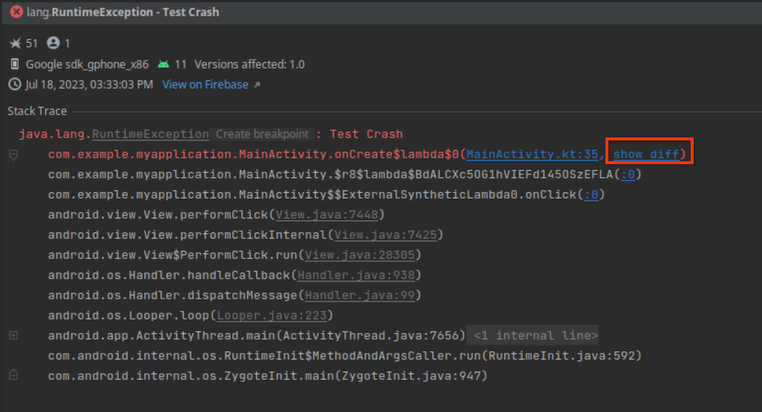Click the 'show diff' button
This screenshot has height=412, width=762.
[647, 154]
